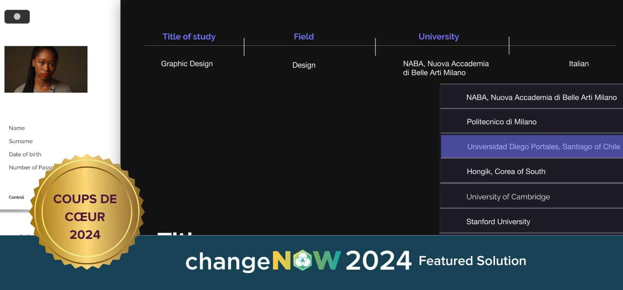
Task: Click the University column header
Action: pos(439,37)
